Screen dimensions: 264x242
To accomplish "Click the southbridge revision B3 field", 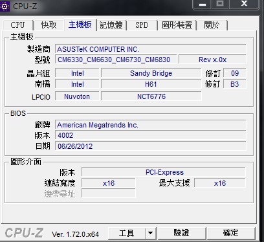I will [235, 84].
